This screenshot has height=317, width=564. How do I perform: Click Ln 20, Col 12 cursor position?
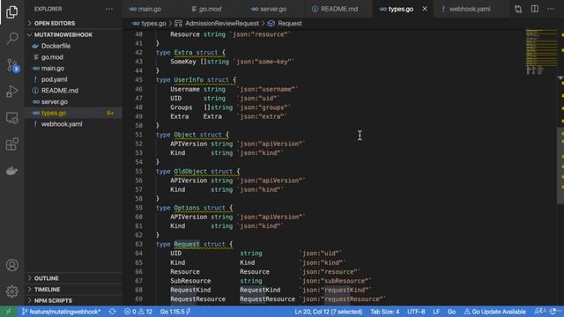click(x=329, y=312)
